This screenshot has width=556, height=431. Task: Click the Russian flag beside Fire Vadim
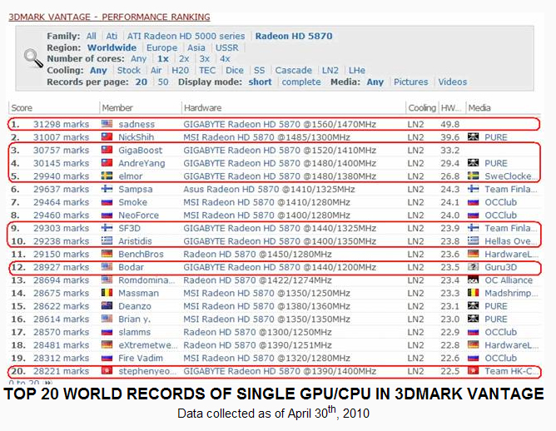107,358
